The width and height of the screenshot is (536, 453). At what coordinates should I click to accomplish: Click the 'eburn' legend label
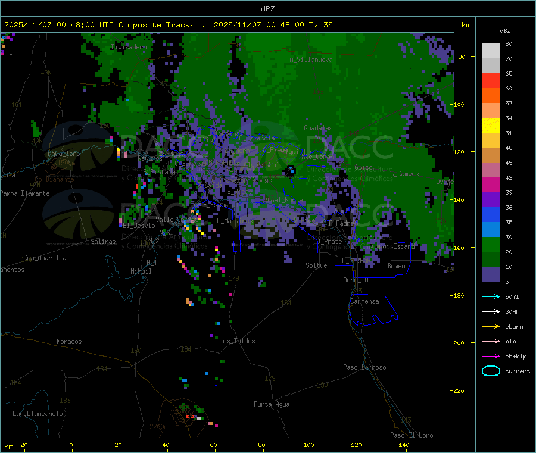tap(514, 327)
